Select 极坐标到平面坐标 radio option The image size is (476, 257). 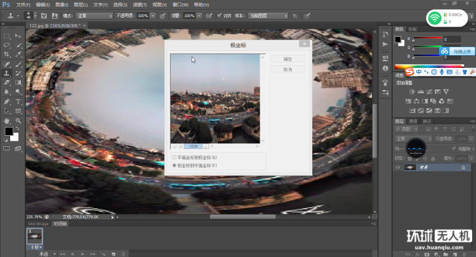175,165
